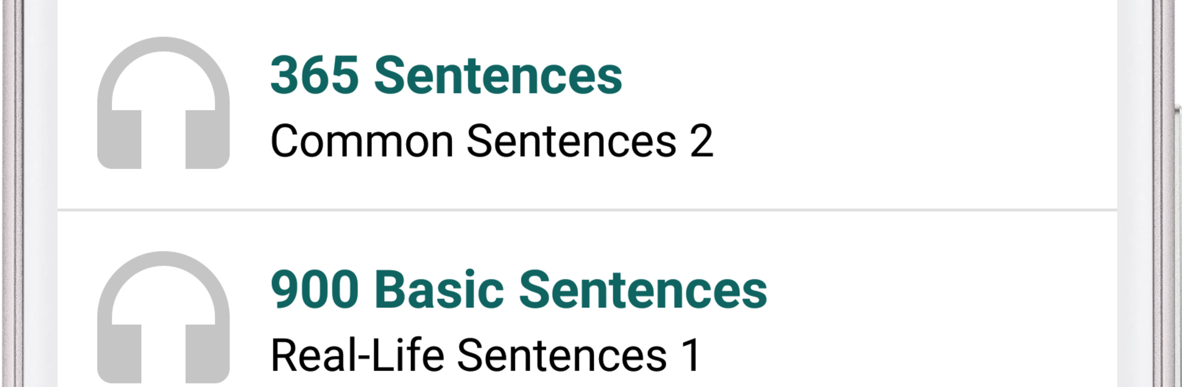Tap the word Real-Life in second subtitle
Viewport: 1182px width, 387px height.
357,355
